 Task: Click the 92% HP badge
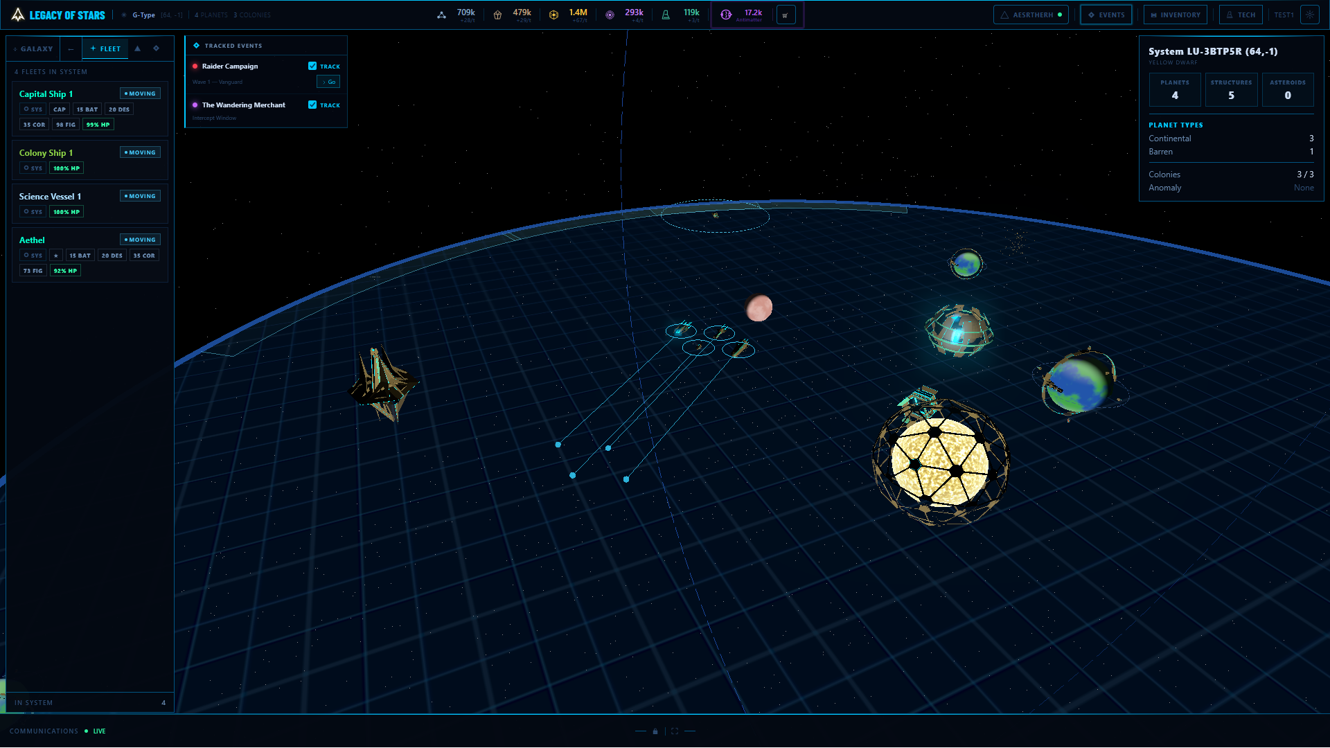[x=65, y=271]
